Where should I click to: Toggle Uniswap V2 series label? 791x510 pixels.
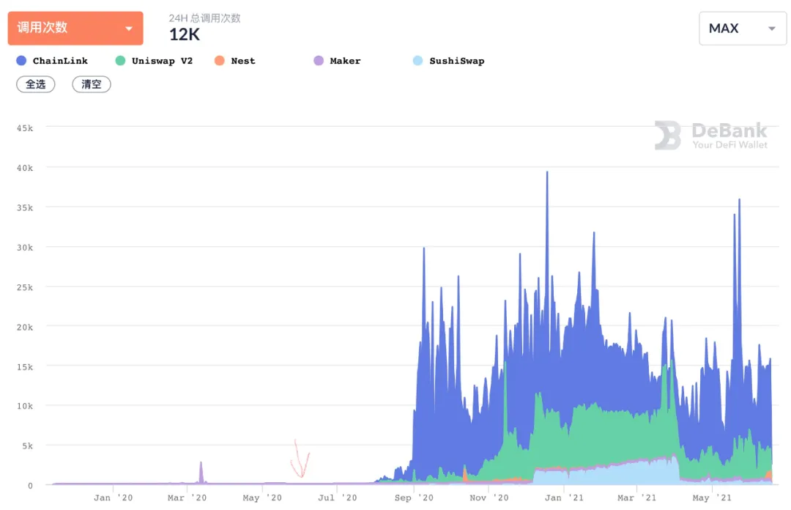tap(162, 61)
